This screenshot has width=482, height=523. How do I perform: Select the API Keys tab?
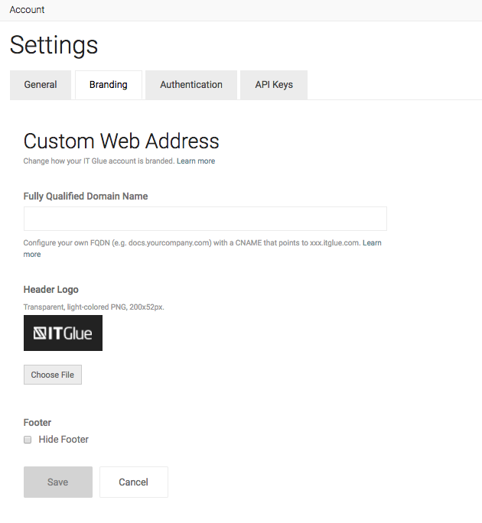274,85
